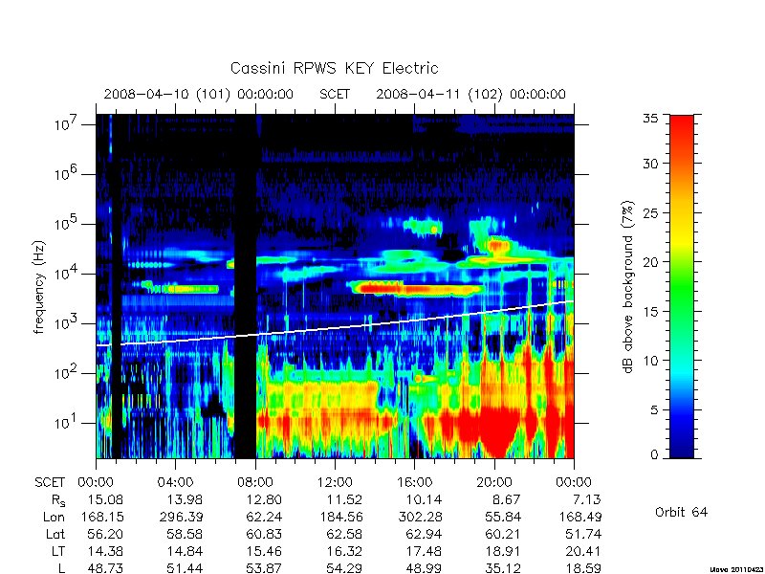Click the plot title "Cassini RPWS KEY Electric"

[x=334, y=68]
